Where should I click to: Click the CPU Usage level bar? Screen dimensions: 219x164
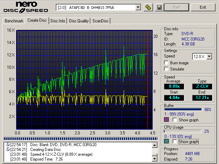tap(183, 131)
